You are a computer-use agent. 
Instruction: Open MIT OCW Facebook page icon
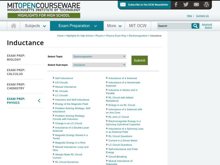pos(176,4)
